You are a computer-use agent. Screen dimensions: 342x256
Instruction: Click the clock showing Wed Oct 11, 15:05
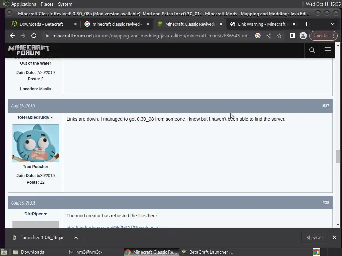[x=323, y=4]
